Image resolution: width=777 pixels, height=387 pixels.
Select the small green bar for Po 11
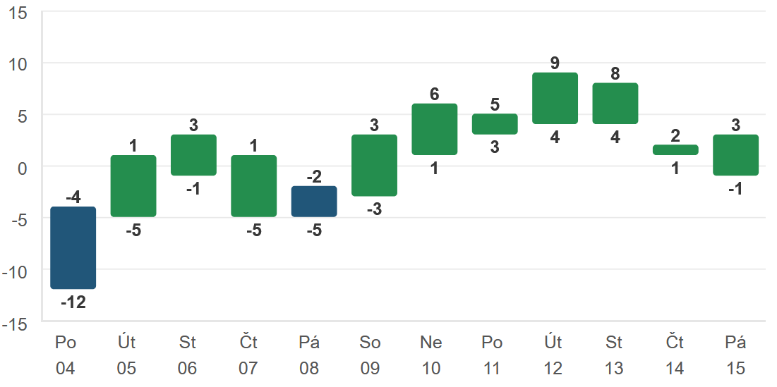click(495, 124)
